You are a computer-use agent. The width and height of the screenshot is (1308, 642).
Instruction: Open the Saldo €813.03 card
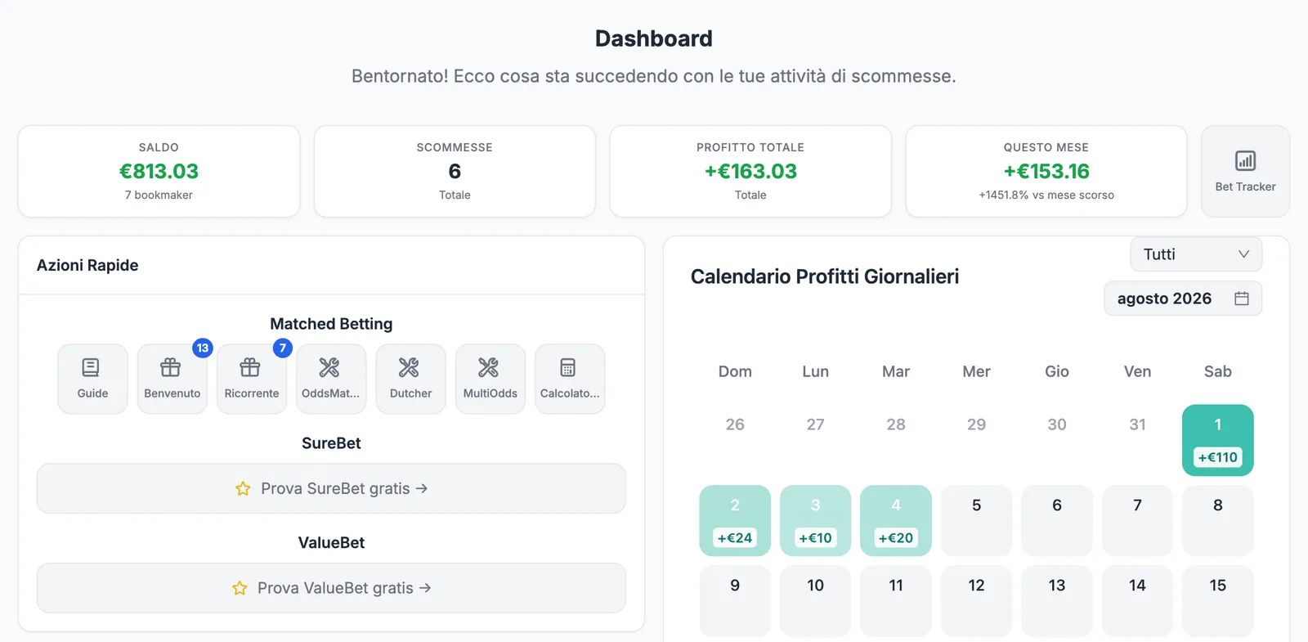pyautogui.click(x=159, y=171)
